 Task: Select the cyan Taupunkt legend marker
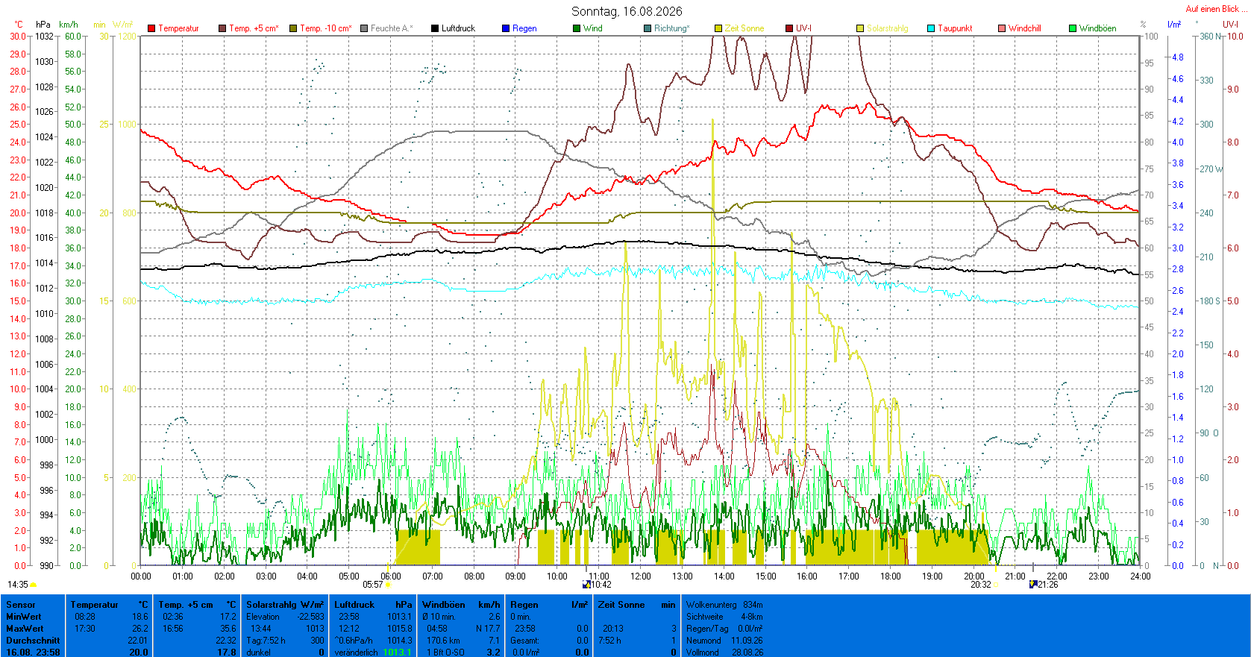[931, 28]
